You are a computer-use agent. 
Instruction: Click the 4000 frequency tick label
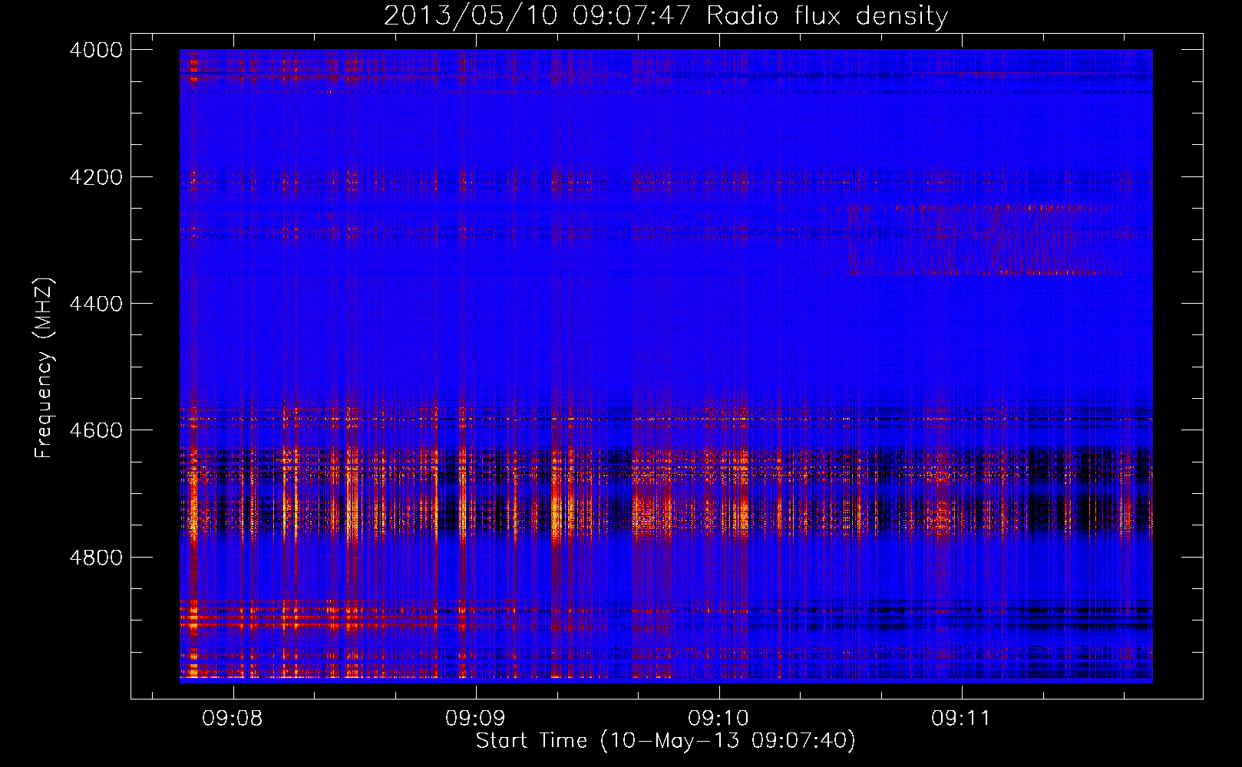click(x=96, y=50)
